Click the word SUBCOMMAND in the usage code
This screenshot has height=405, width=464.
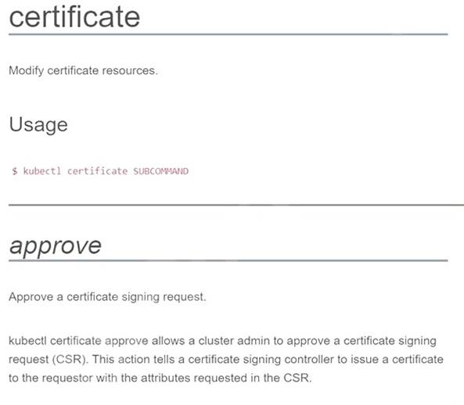tap(160, 171)
